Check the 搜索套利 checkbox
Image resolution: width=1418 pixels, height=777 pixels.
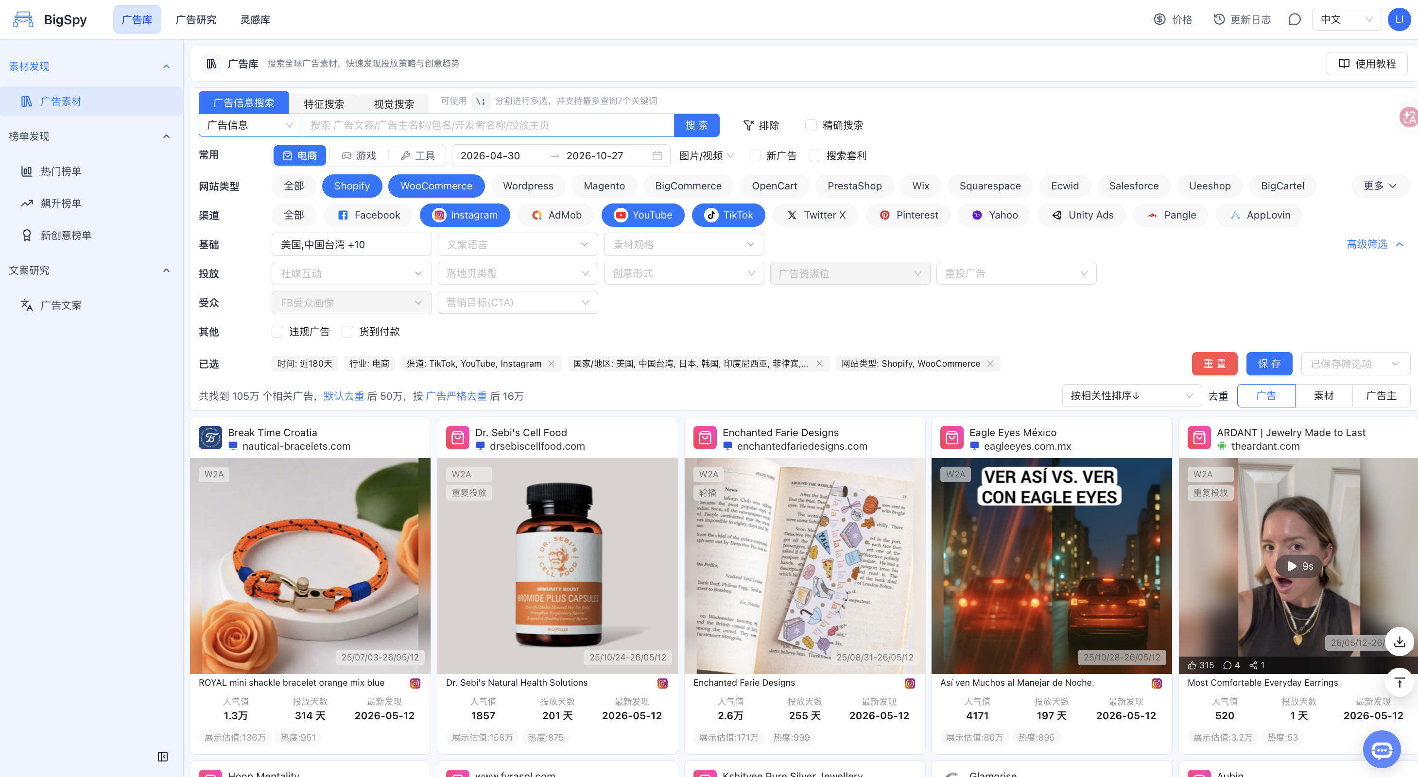click(x=814, y=156)
